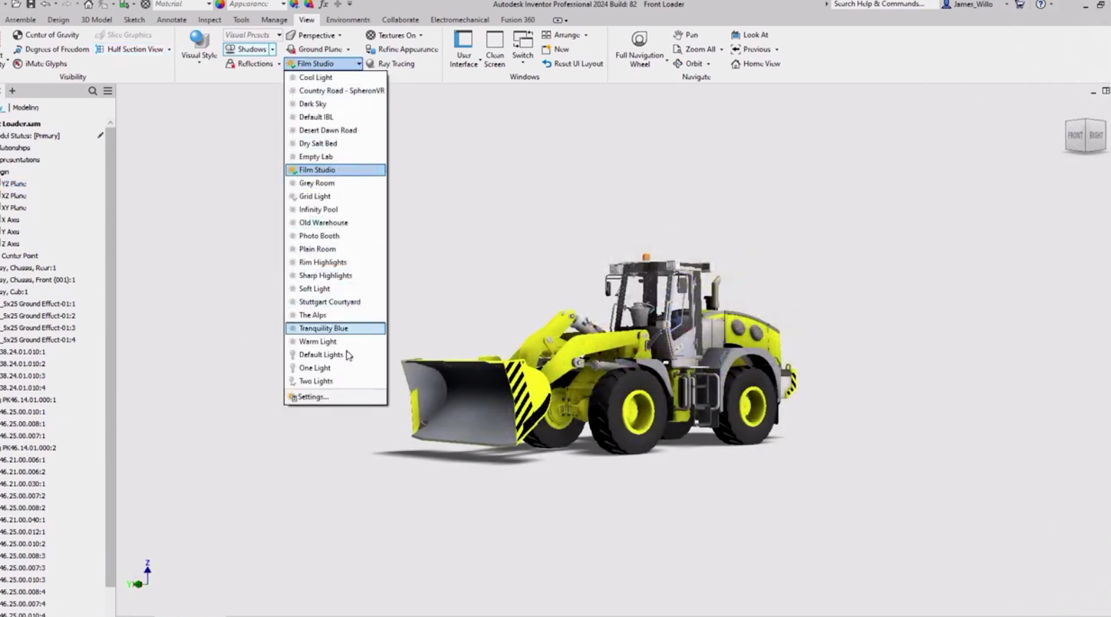Image resolution: width=1111 pixels, height=617 pixels.
Task: Go to the Previous view
Action: tap(751, 49)
